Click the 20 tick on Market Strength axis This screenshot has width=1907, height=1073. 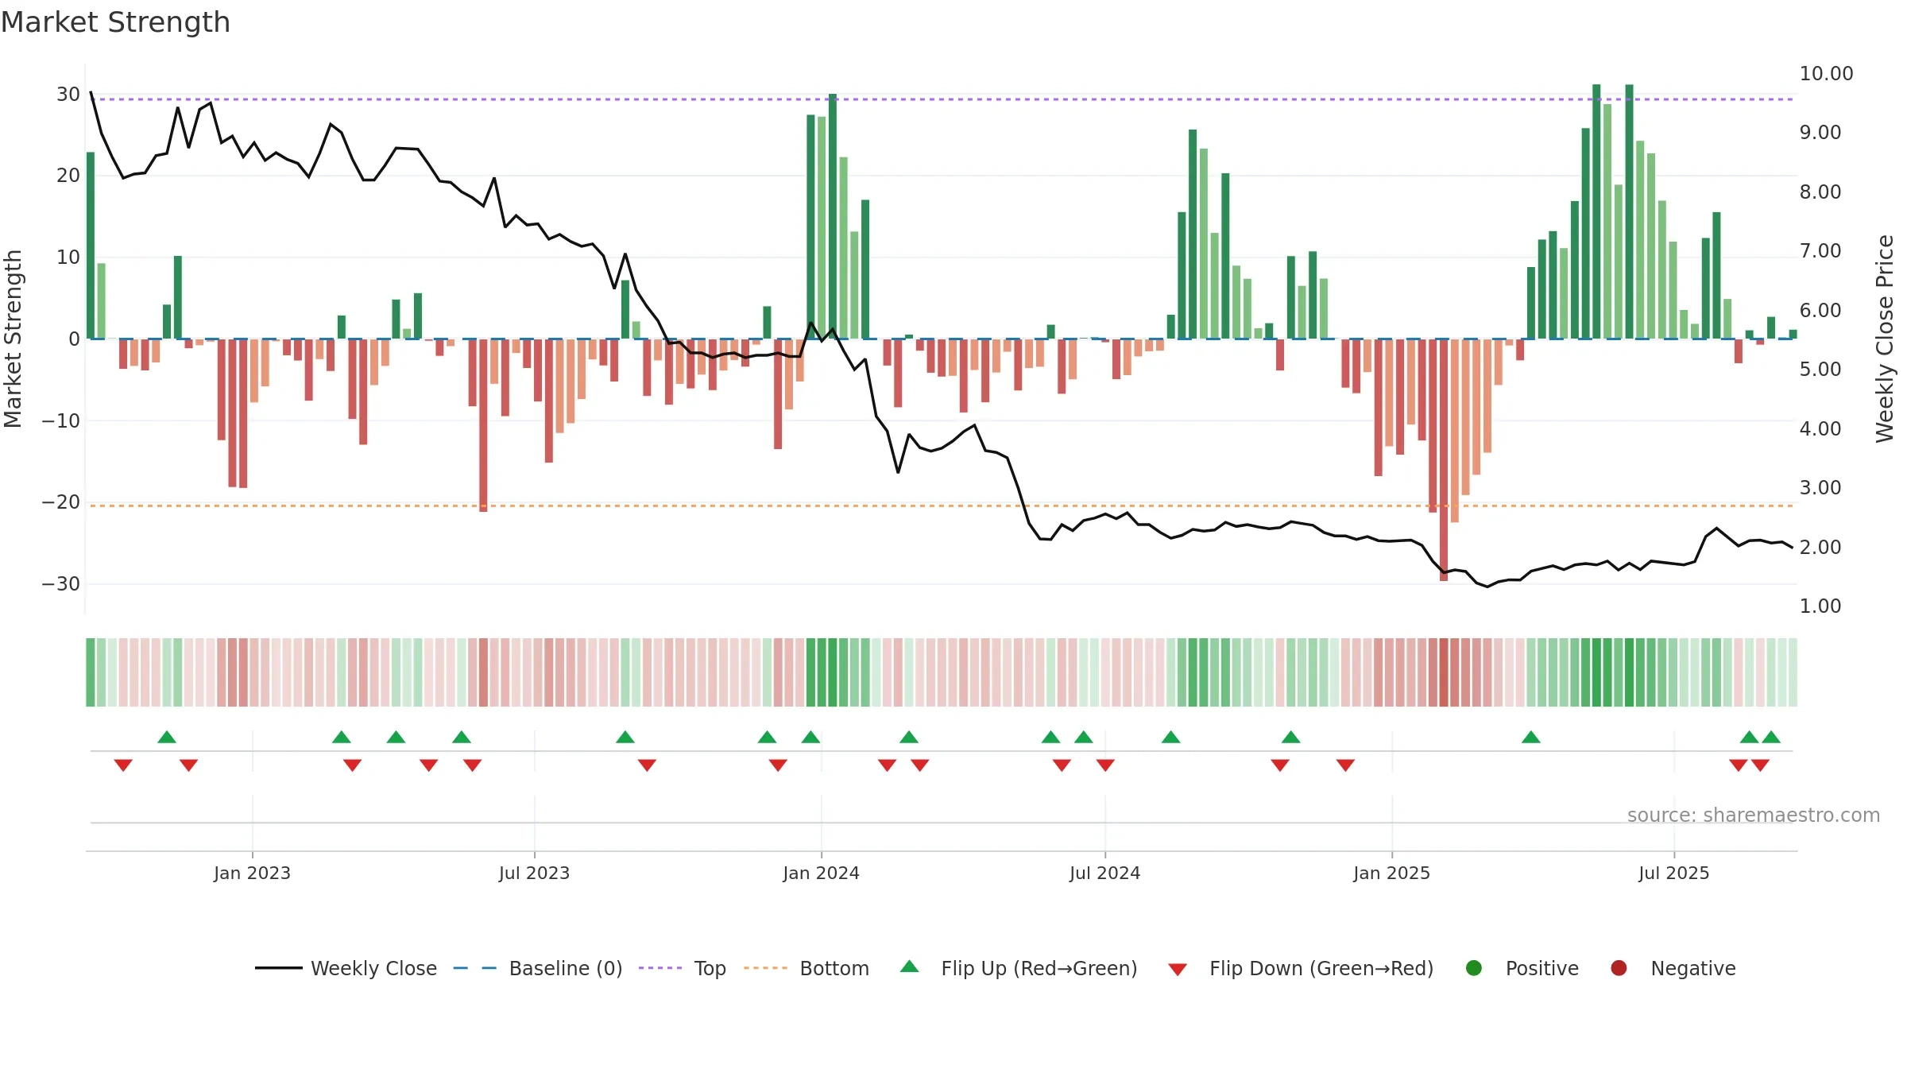[x=68, y=175]
